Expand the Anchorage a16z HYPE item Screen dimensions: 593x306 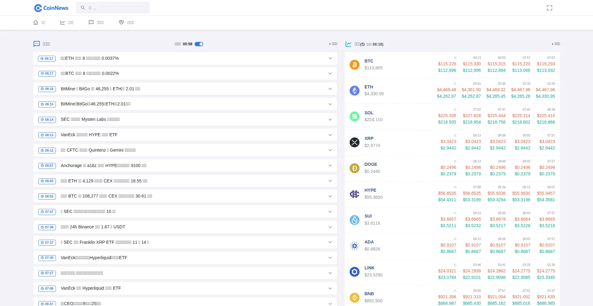pyautogui.click(x=330, y=165)
